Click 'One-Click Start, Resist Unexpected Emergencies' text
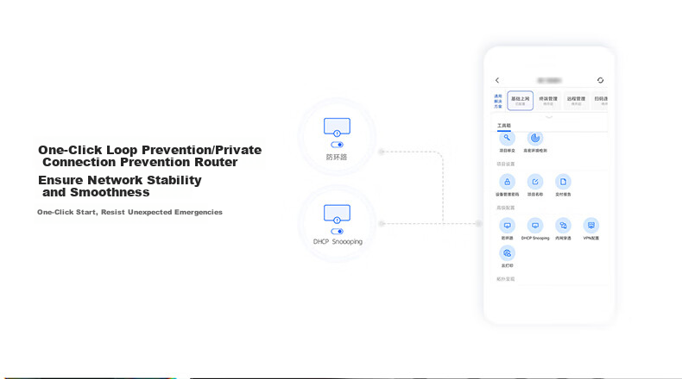The image size is (682, 379). [129, 212]
